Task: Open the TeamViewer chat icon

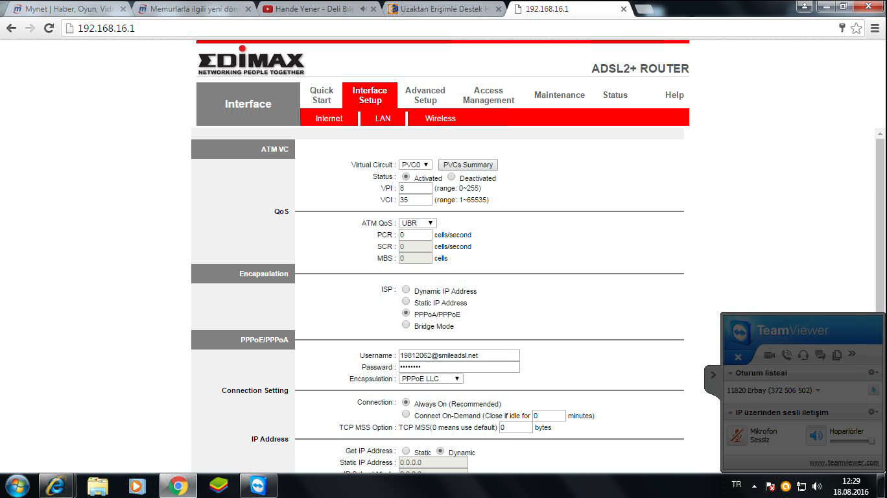Action: tap(820, 355)
